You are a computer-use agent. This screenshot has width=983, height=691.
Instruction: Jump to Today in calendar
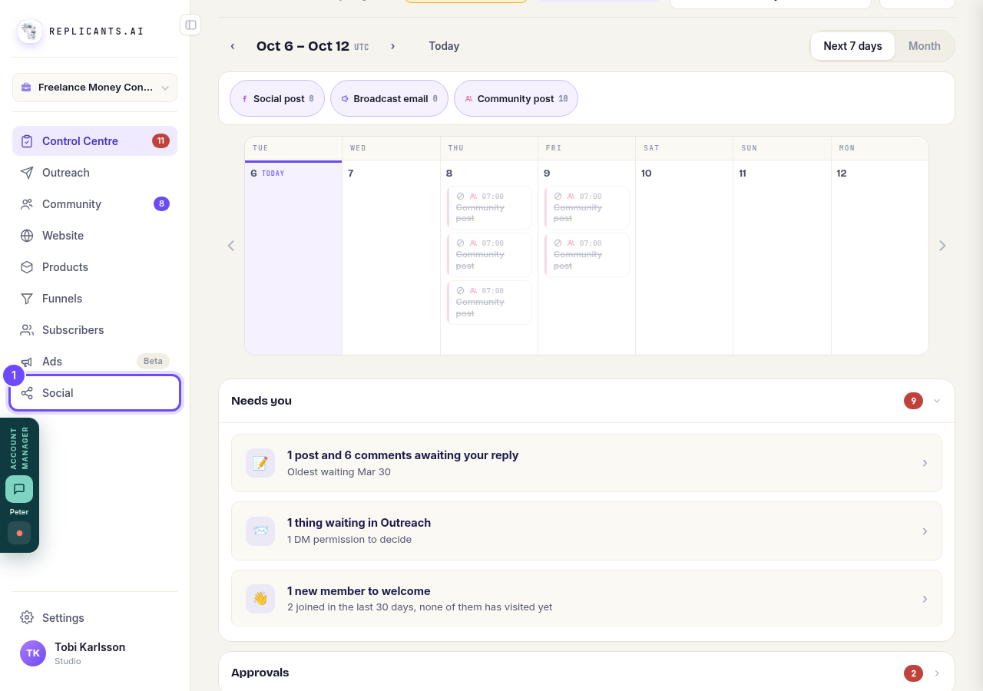(444, 46)
